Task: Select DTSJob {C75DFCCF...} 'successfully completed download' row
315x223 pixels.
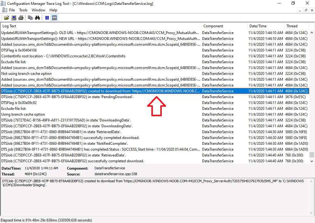Action: [155, 161]
